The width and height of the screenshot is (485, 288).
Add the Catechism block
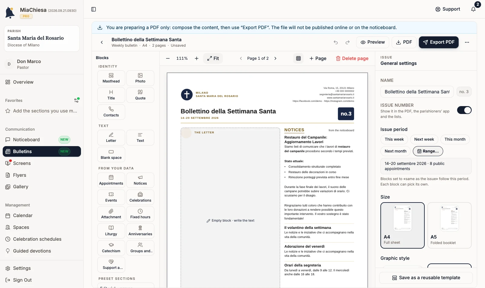(x=111, y=248)
